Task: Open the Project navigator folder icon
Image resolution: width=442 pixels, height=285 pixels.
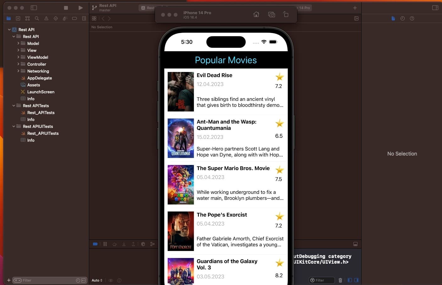Action: click(9, 19)
